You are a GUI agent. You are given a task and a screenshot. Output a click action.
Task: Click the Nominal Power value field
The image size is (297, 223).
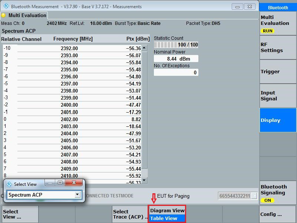pyautogui.click(x=176, y=58)
